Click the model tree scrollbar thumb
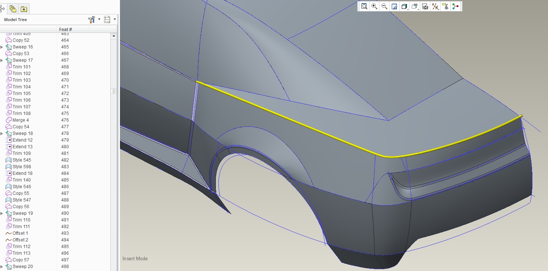This screenshot has width=548, height=271. [x=114, y=91]
